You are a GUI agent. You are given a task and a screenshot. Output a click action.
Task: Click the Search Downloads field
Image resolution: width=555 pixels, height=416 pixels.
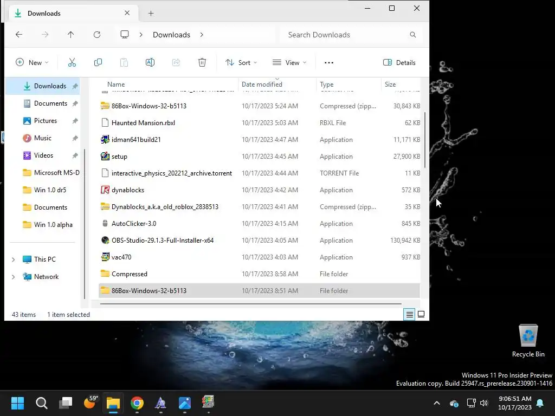[351, 35]
